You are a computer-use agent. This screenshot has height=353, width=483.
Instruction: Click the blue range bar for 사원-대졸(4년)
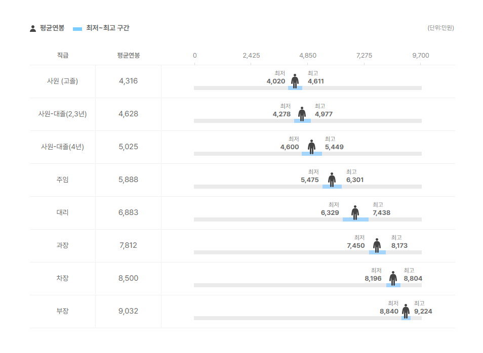coord(311,154)
